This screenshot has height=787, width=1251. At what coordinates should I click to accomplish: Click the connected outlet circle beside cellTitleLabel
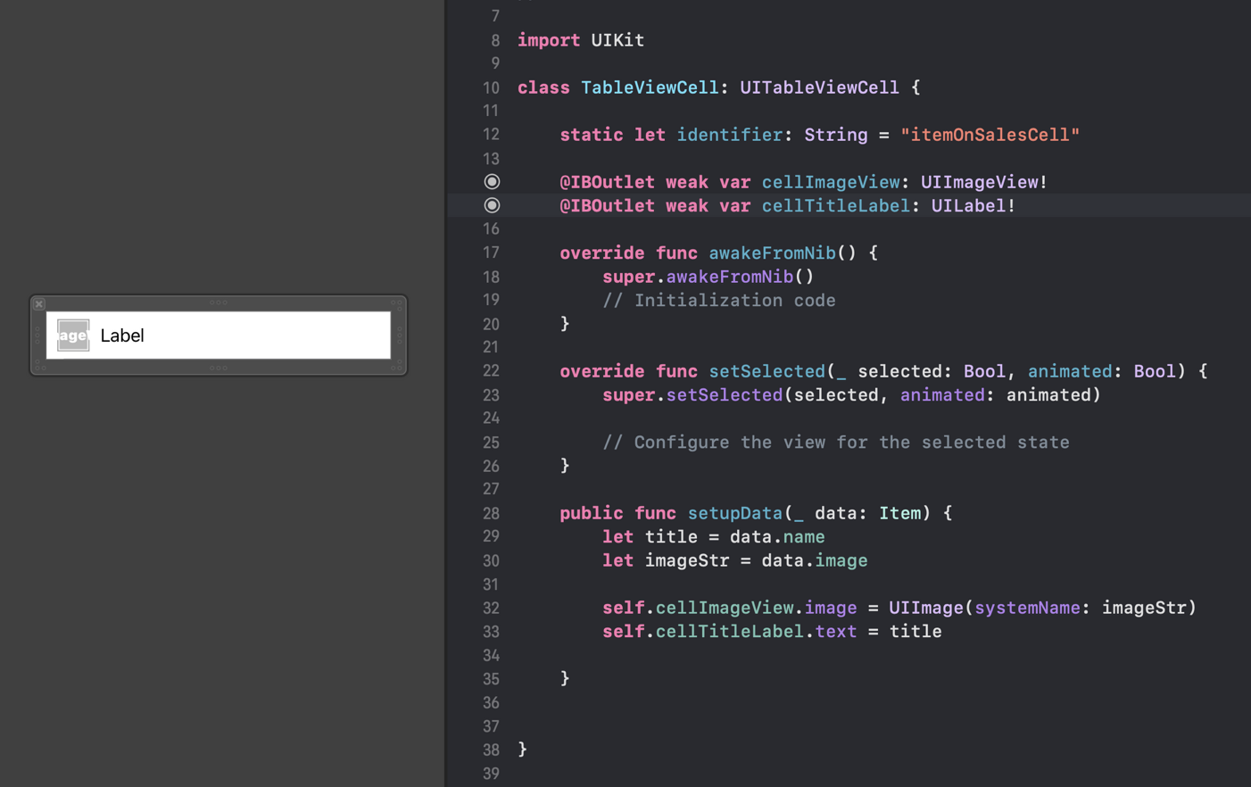click(x=492, y=205)
